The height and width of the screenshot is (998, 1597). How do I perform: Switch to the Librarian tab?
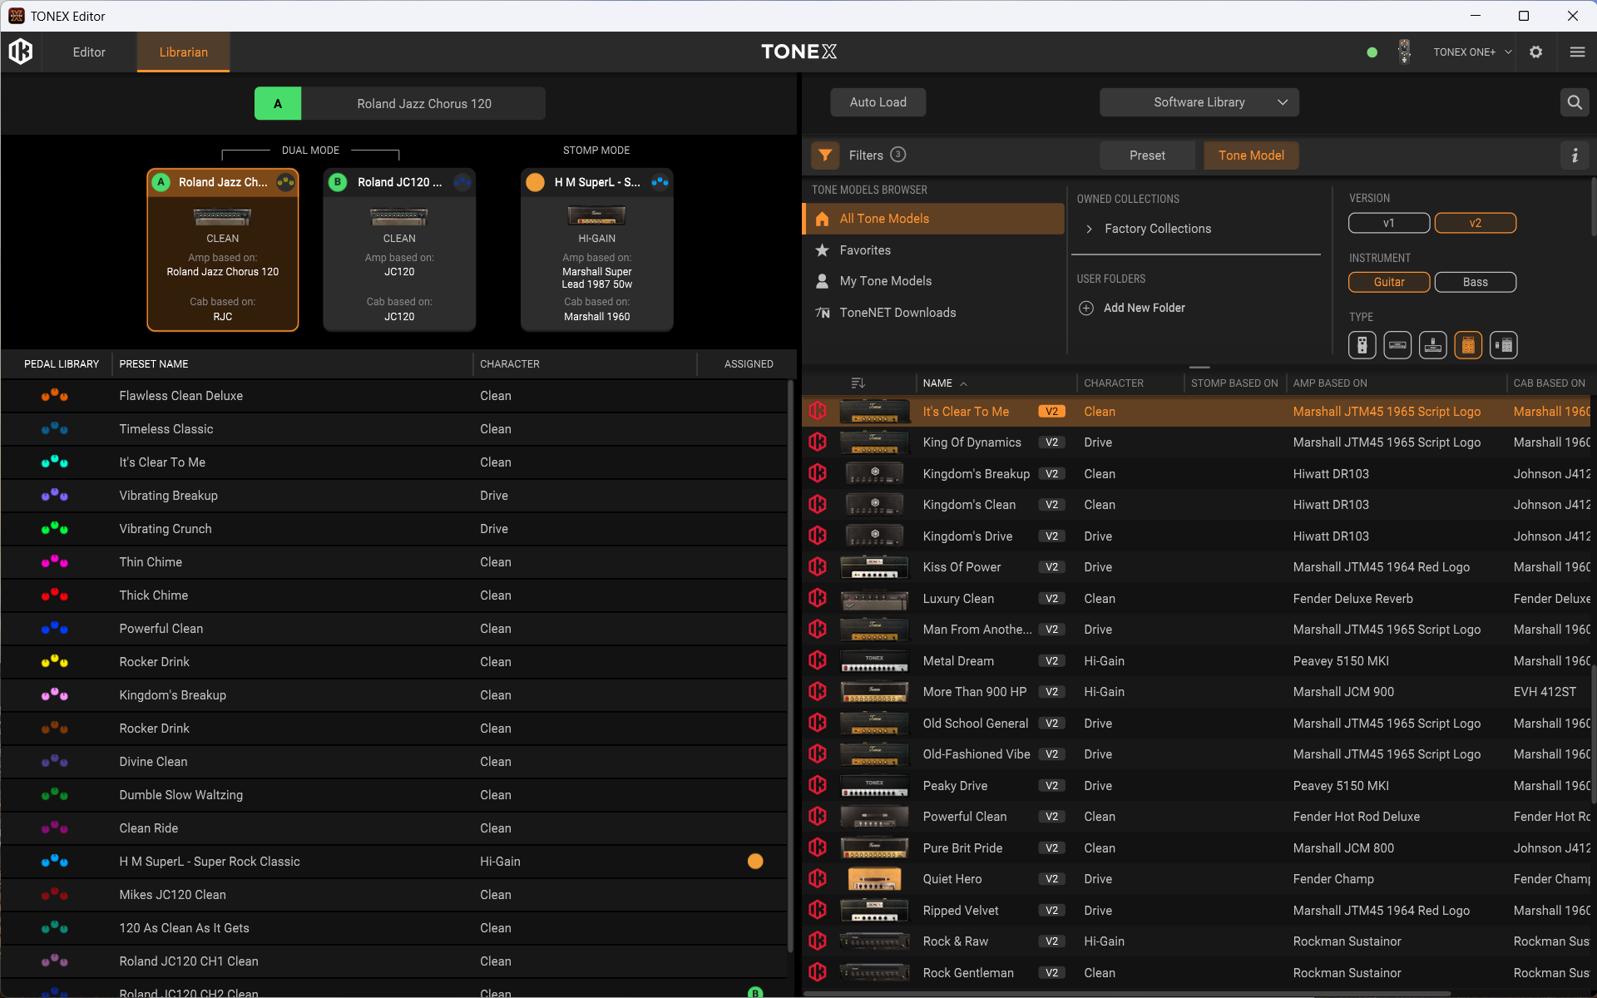pos(183,52)
